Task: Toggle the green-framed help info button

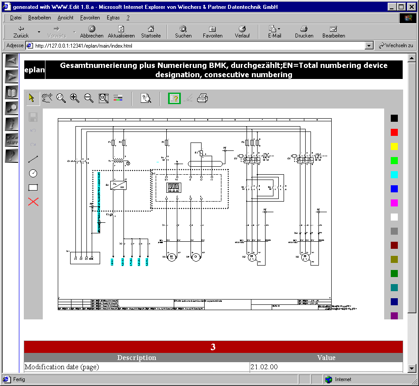Action: point(174,98)
